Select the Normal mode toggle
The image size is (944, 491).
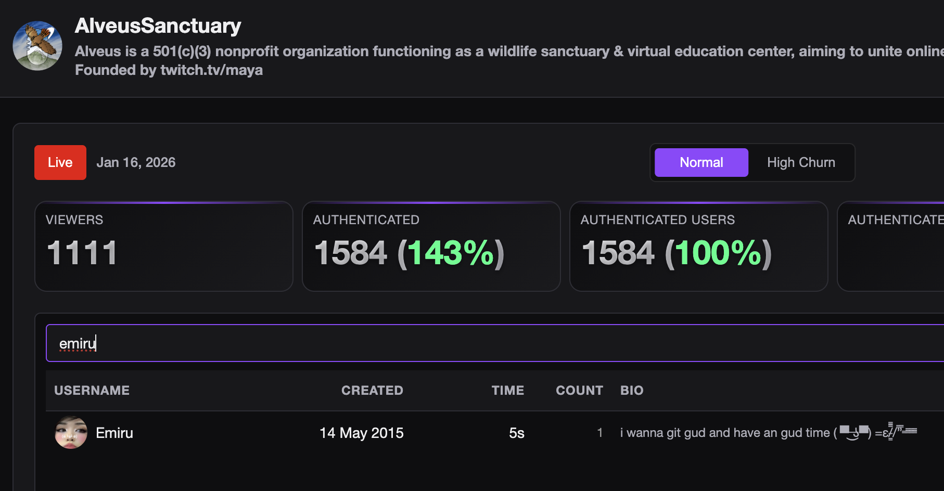click(x=701, y=162)
